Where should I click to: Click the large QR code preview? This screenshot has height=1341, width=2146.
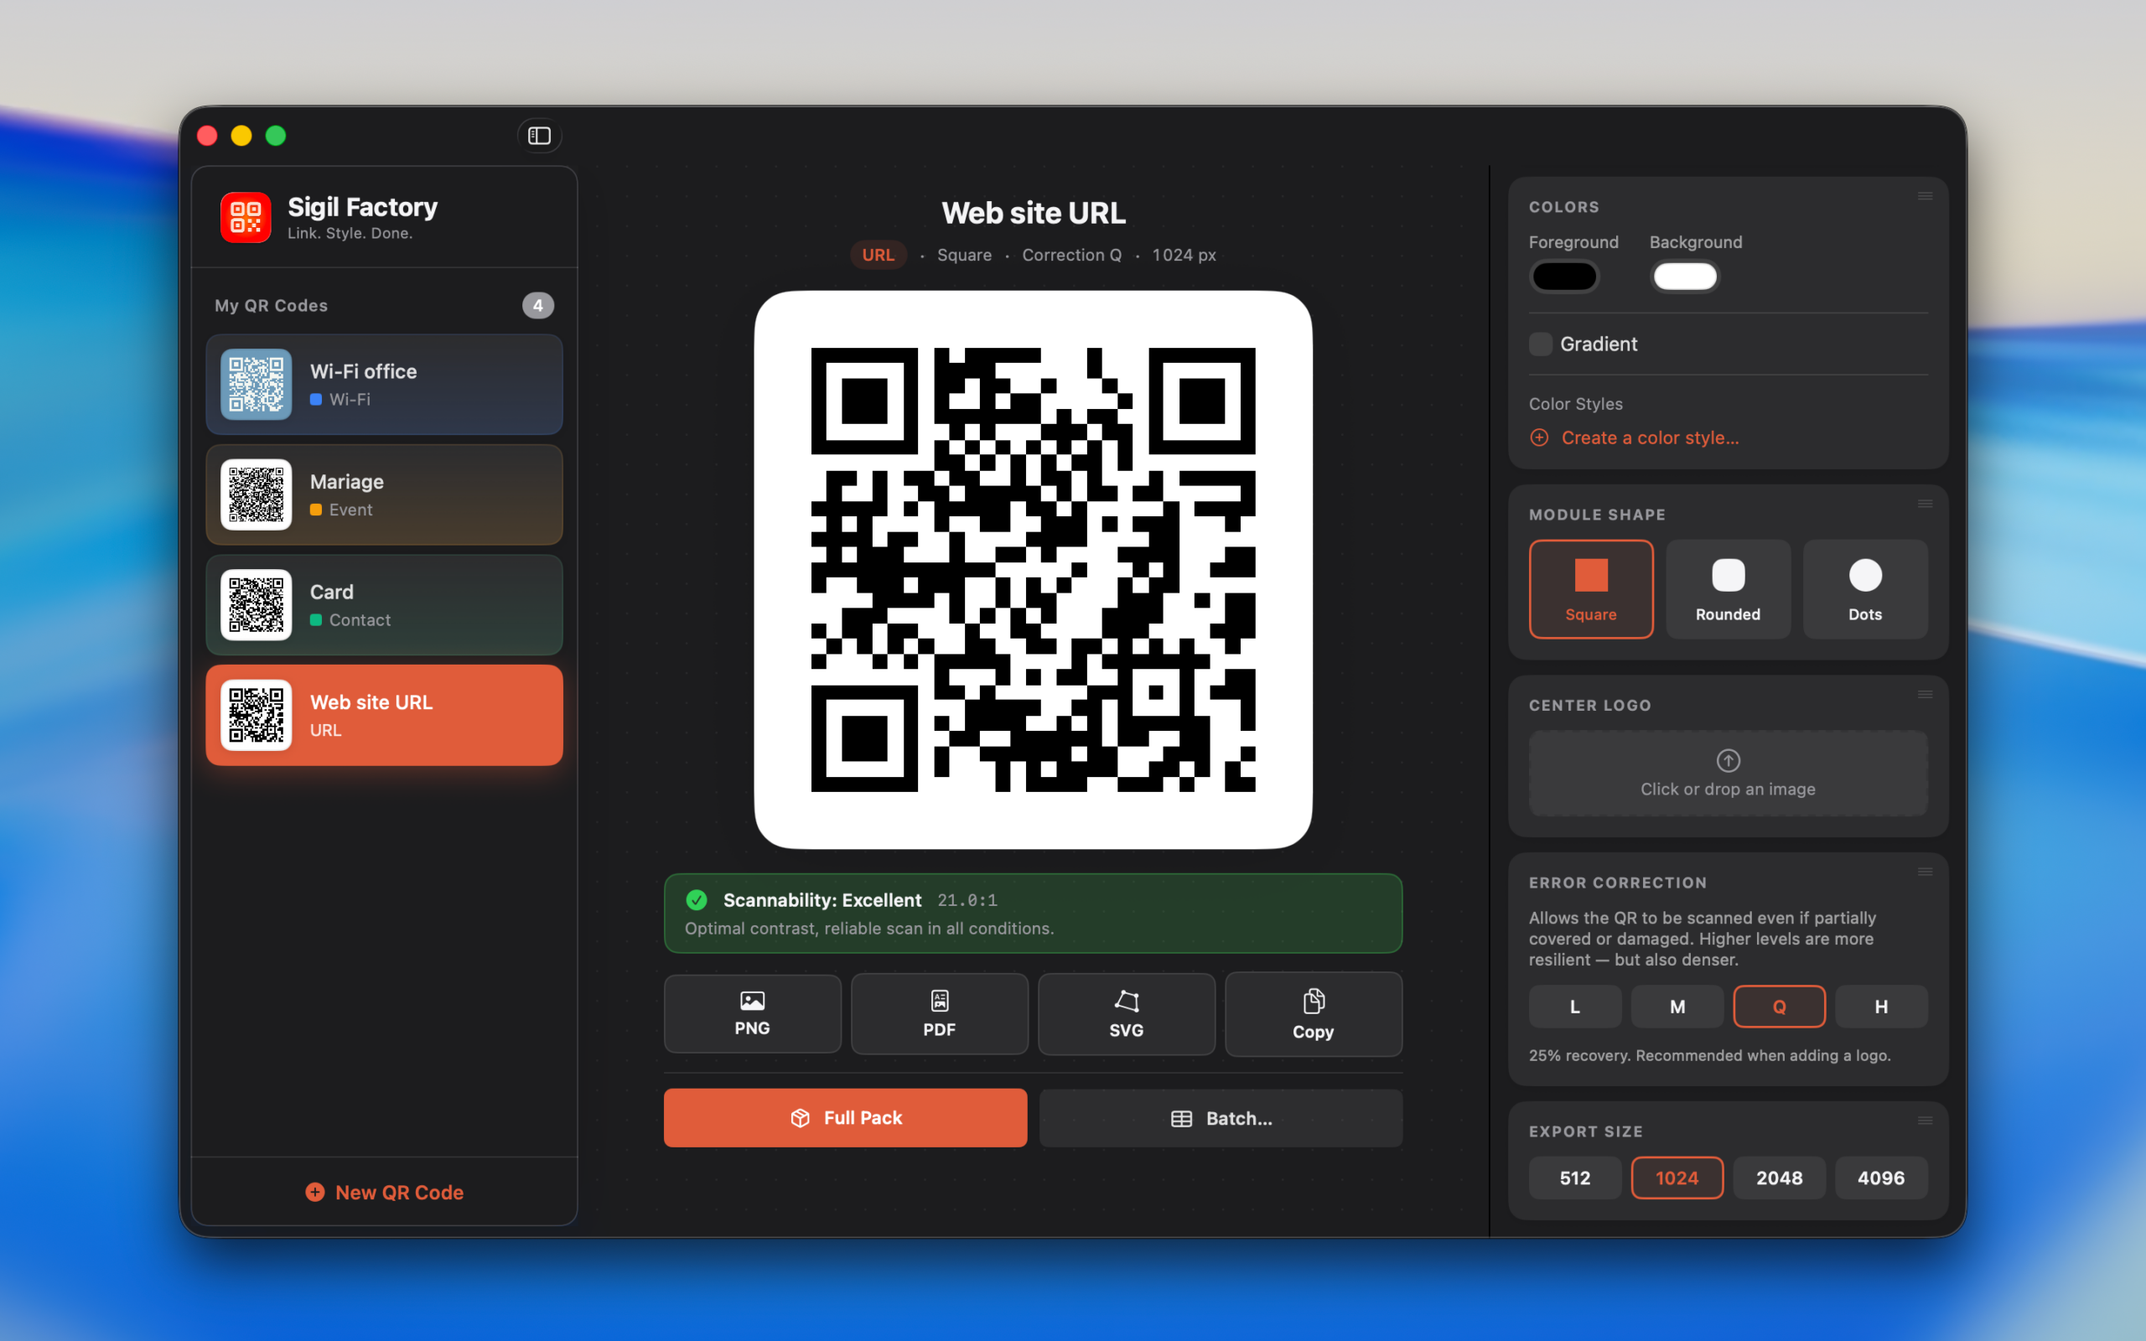click(x=1033, y=569)
